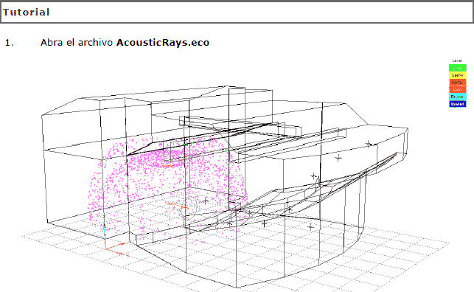Click the cross marker on the sloped roof edge

[368, 144]
